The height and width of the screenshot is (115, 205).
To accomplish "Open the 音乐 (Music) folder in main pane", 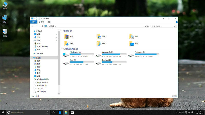I will (99, 43).
